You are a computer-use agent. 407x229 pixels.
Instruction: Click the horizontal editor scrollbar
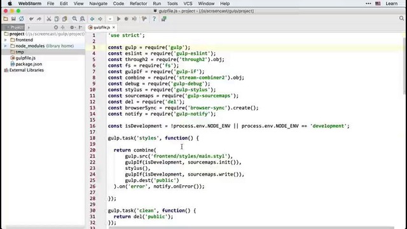[251, 228]
